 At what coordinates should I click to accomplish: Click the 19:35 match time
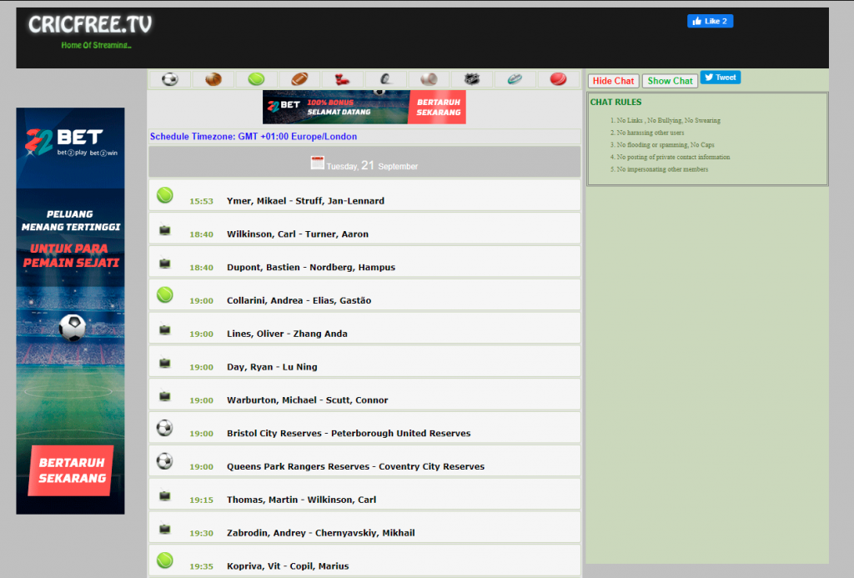201,566
